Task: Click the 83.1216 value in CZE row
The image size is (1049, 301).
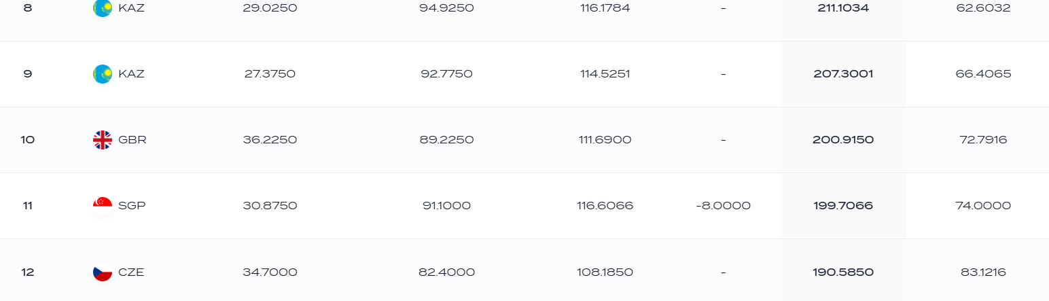Action: [983, 272]
